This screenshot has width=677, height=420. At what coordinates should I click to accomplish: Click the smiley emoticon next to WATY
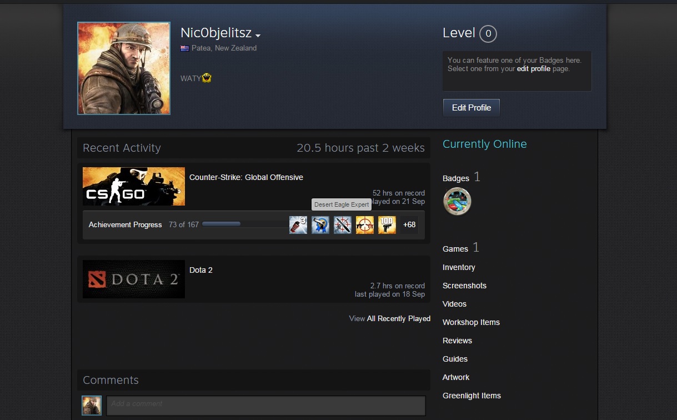(207, 78)
